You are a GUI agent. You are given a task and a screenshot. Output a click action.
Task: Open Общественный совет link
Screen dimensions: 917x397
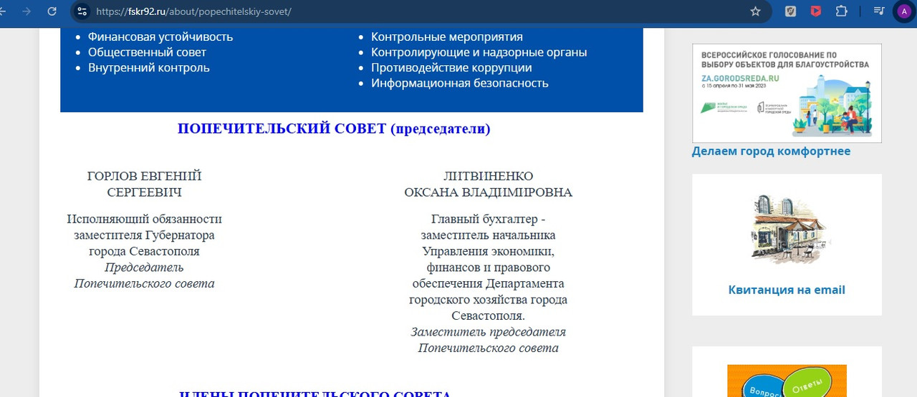tap(147, 52)
